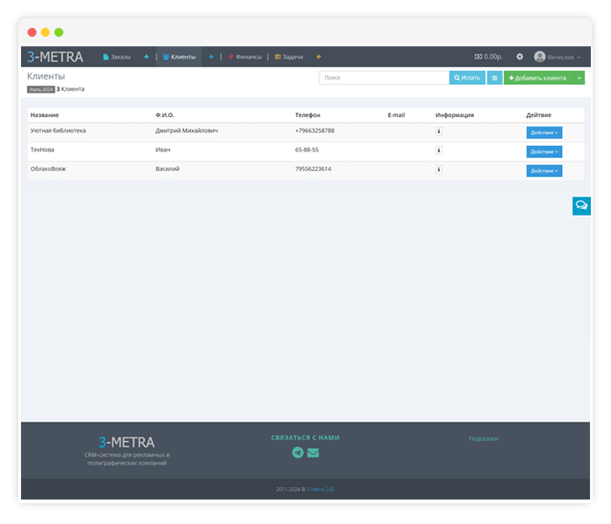Click the Ф.И.О. column header

(165, 115)
